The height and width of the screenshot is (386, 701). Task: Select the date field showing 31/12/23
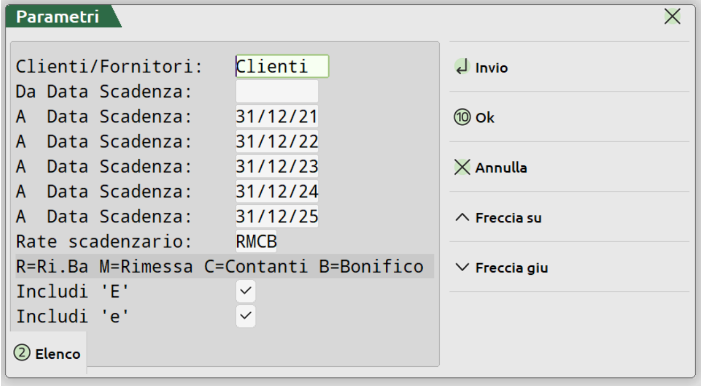pyautogui.click(x=277, y=167)
